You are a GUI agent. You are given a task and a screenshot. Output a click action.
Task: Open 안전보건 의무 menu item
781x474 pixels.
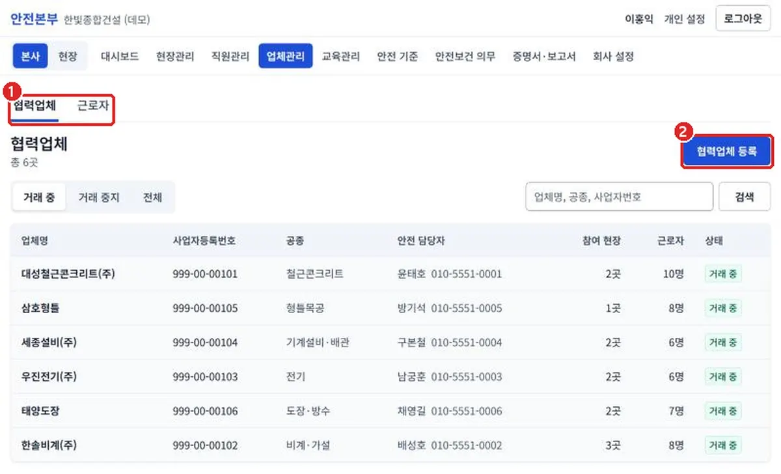(x=465, y=56)
